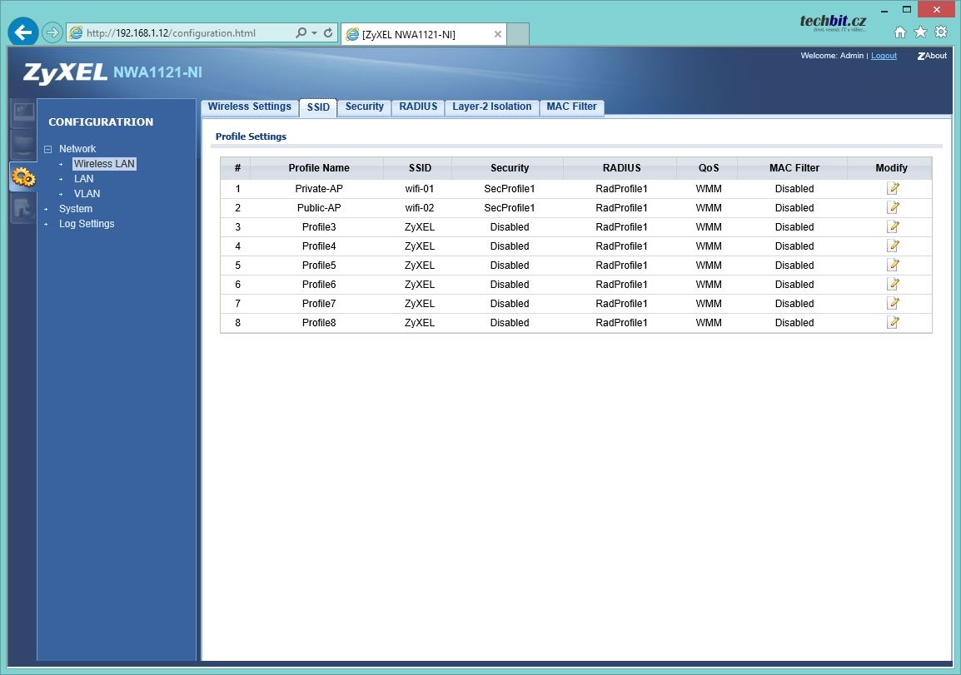The image size is (961, 675).
Task: Click the About link in header
Action: tap(933, 56)
